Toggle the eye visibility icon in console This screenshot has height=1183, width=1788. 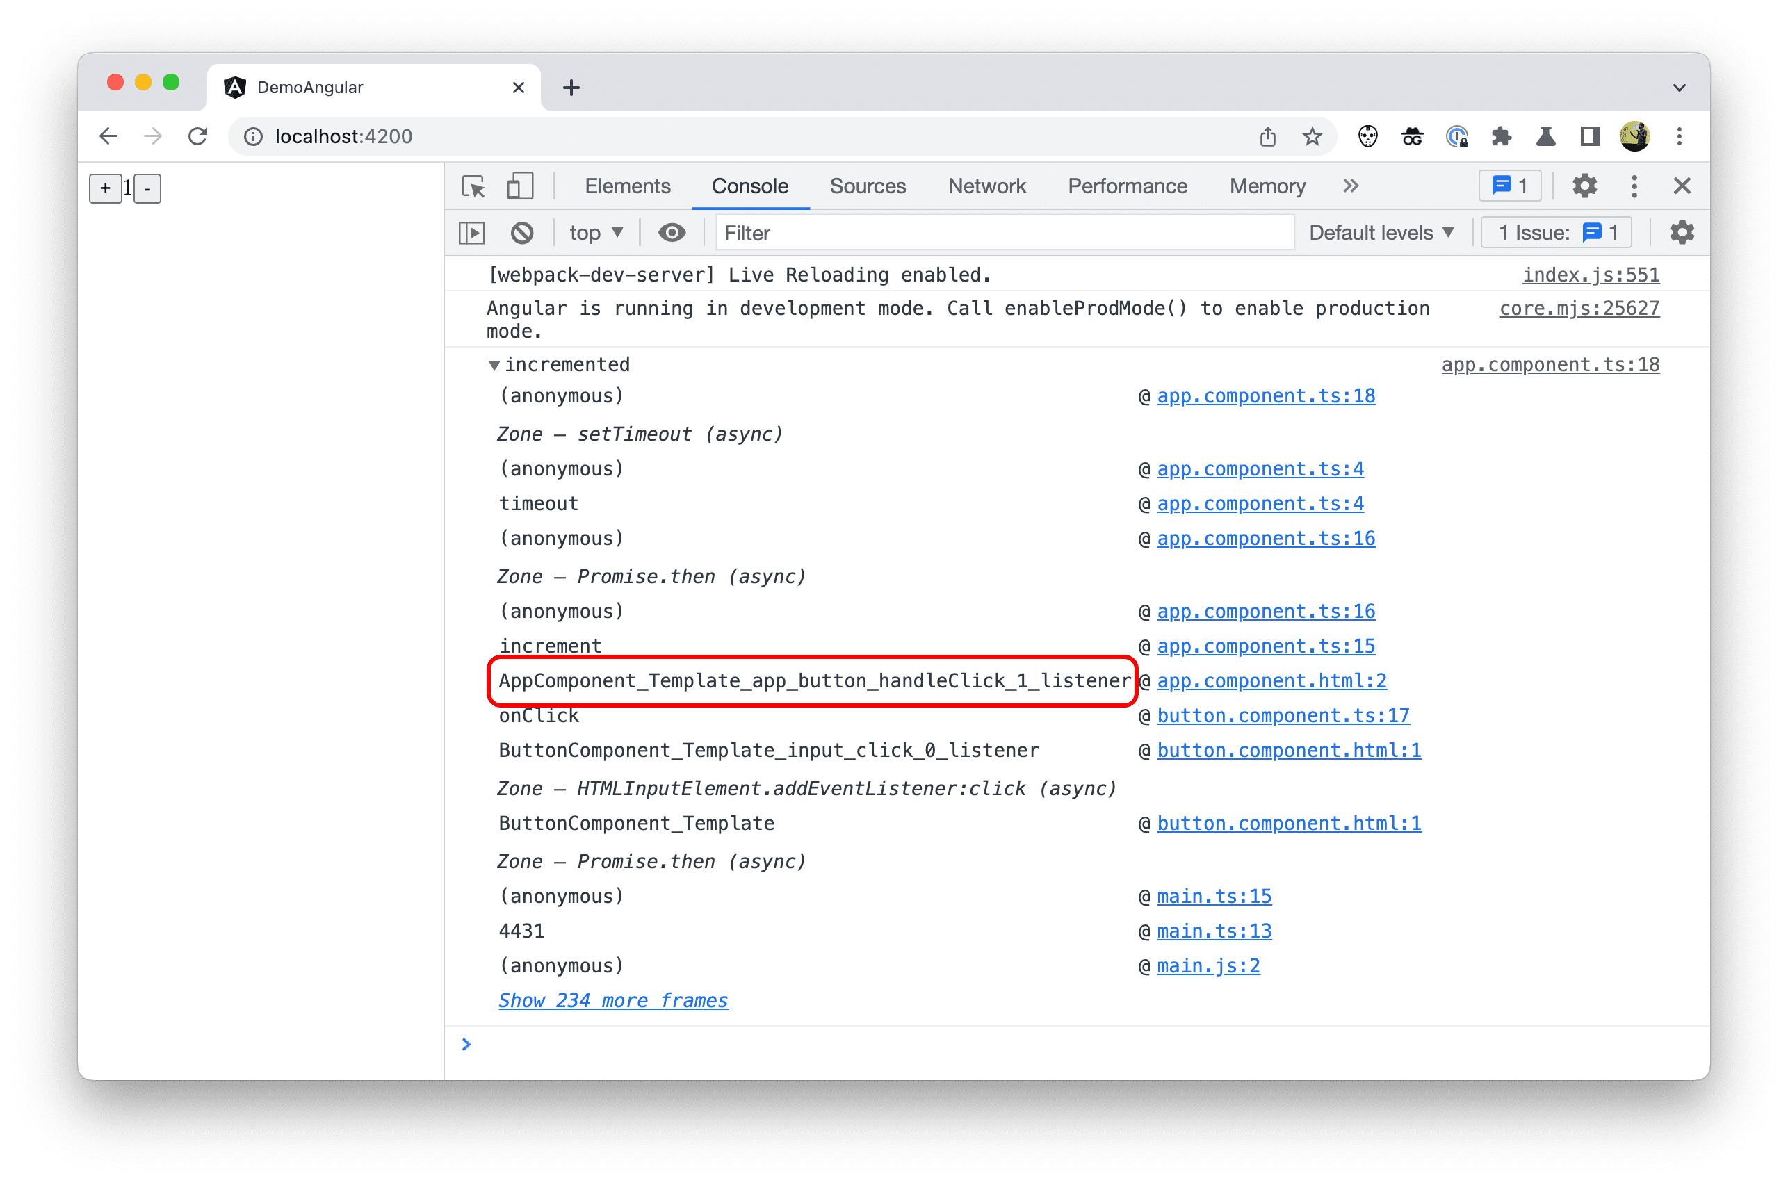[x=671, y=234]
